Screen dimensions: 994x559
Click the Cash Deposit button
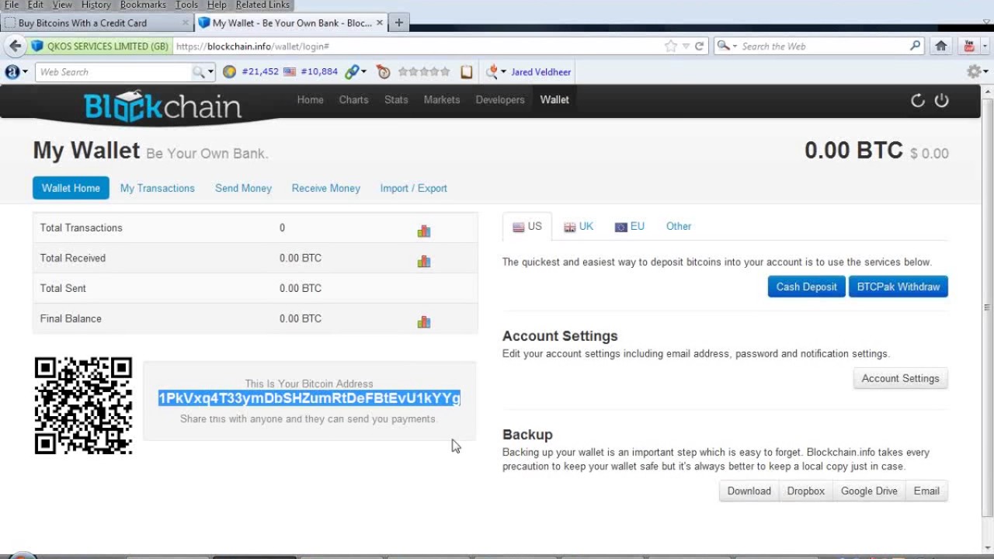(806, 286)
